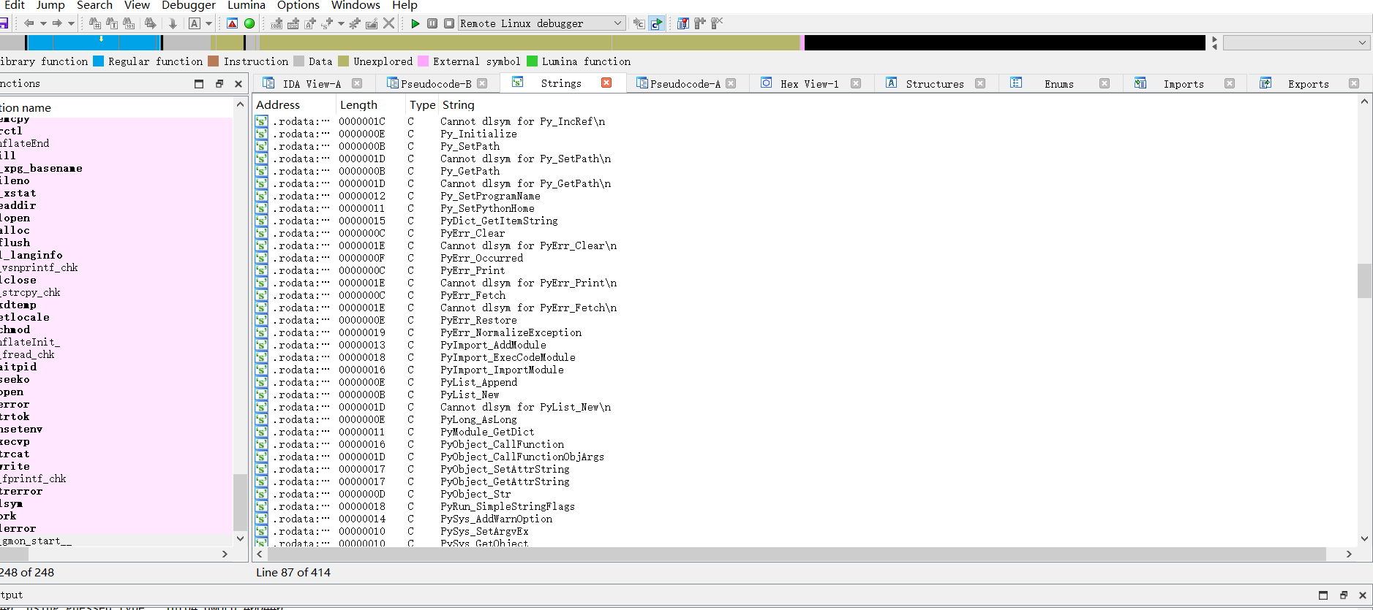This screenshot has height=610, width=1373.
Task: Click the breakpoint list toolbar icon
Action: tap(682, 23)
